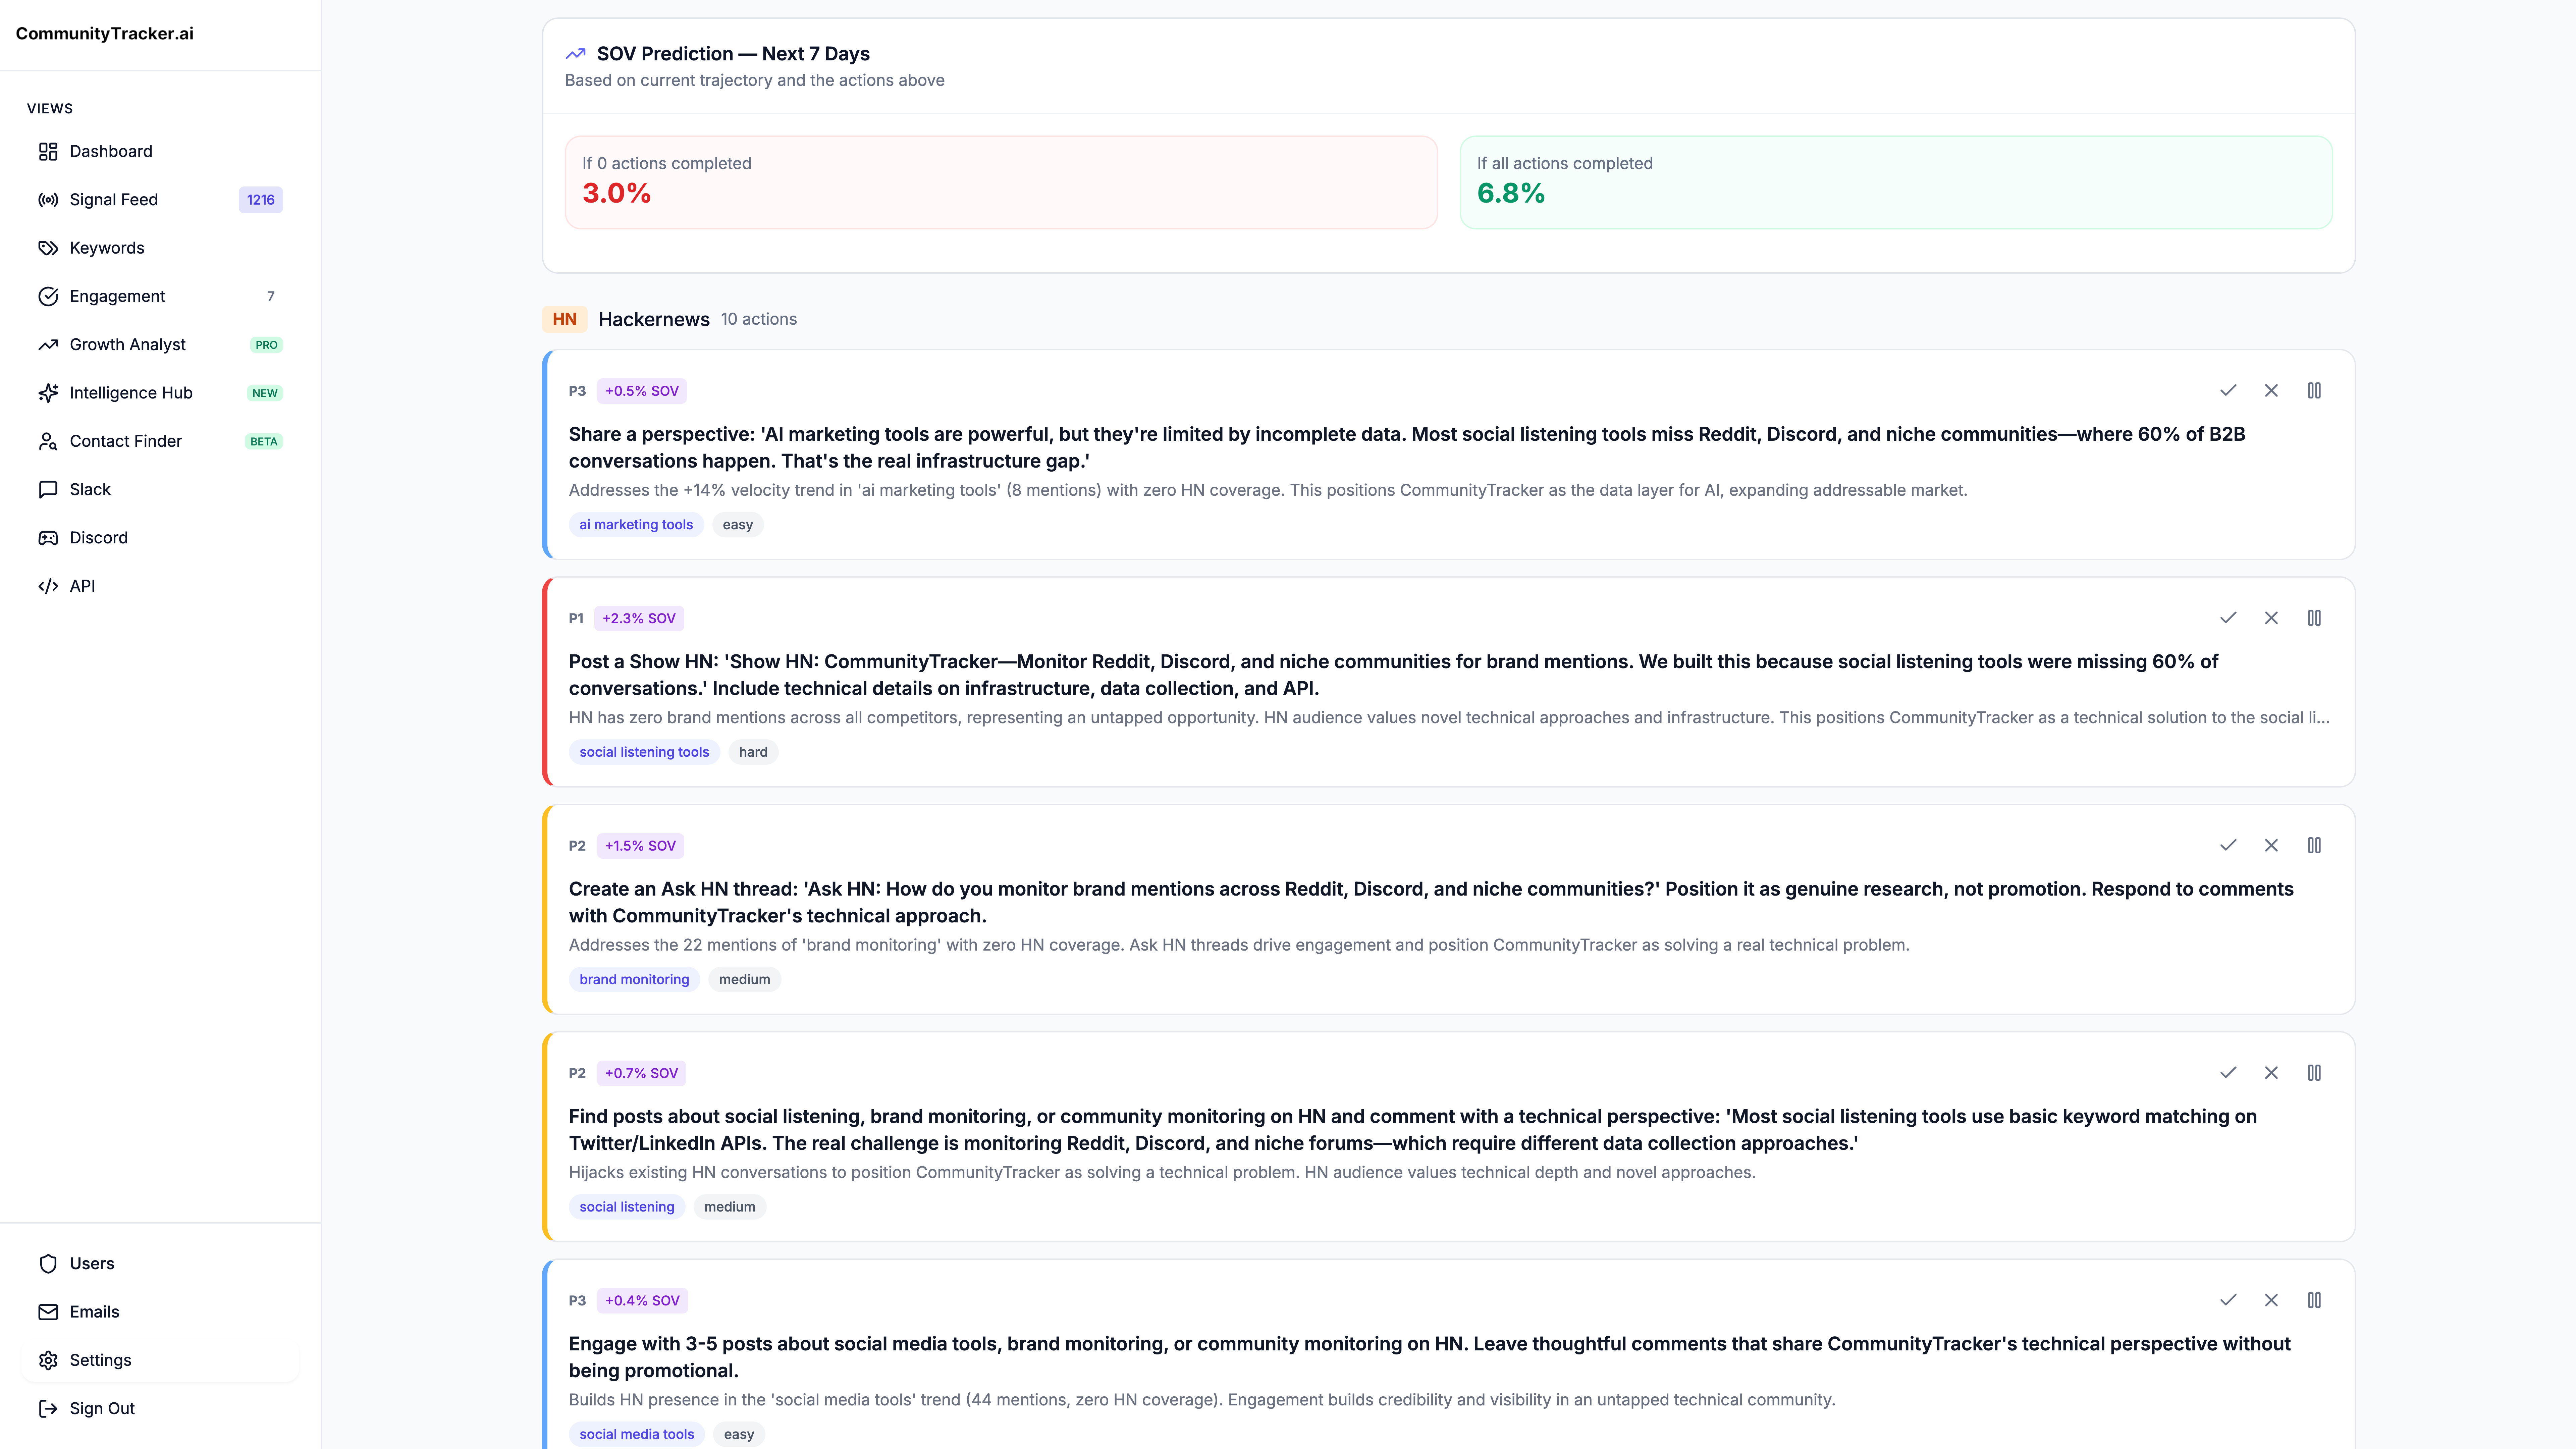Click the Sign Out link
This screenshot has height=1449, width=2576.
tap(101, 1408)
